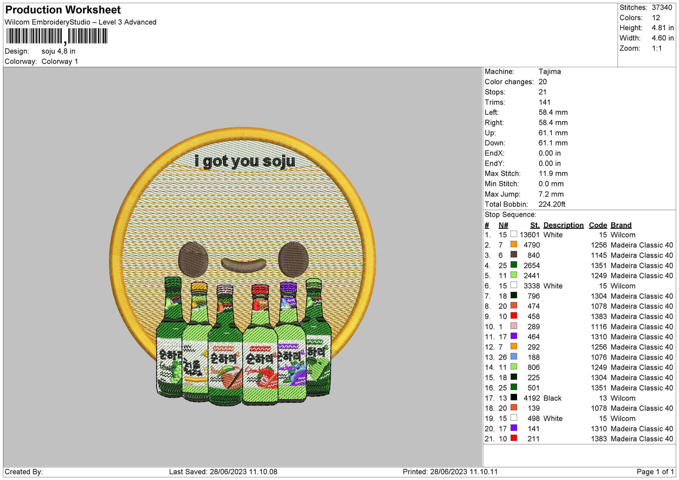Click the Total Bobbin value 224.20ft
Viewport: 679px width, 480px height.
pyautogui.click(x=552, y=204)
